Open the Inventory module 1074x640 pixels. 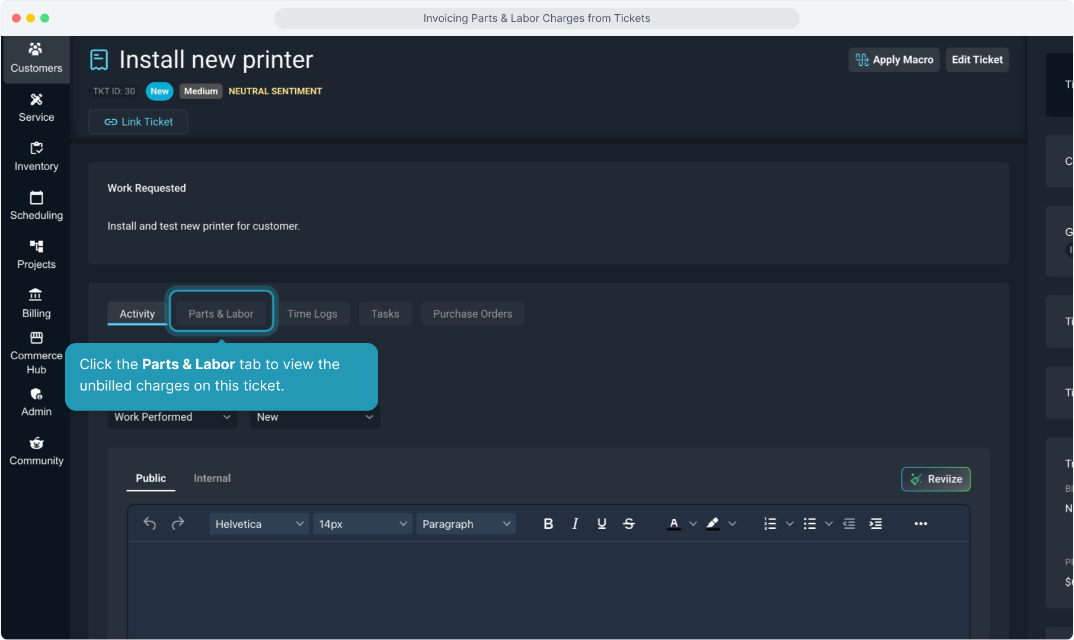[36, 156]
